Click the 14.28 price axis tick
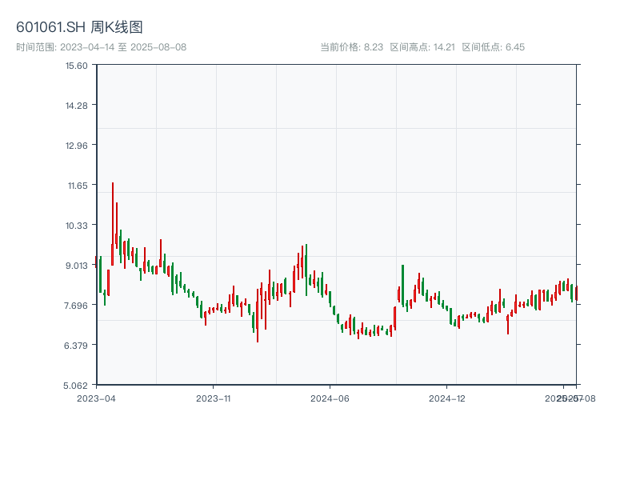640x480 pixels. (77, 105)
